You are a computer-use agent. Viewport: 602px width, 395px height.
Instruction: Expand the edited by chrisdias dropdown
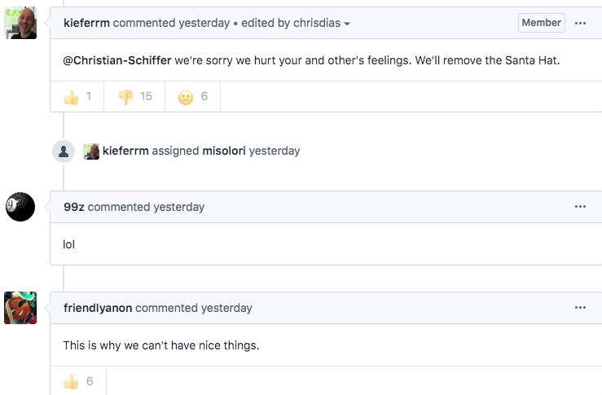(x=296, y=23)
